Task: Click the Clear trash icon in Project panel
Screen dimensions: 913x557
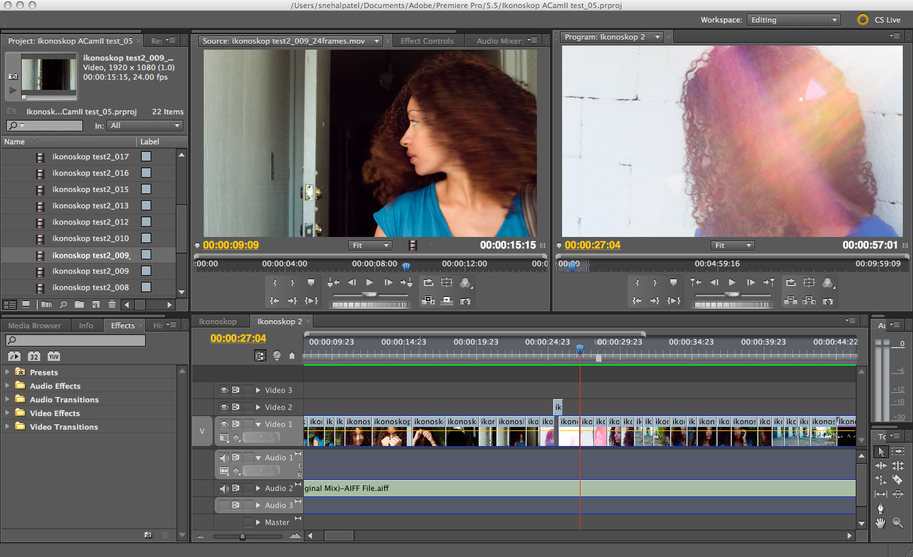Action: 112,304
